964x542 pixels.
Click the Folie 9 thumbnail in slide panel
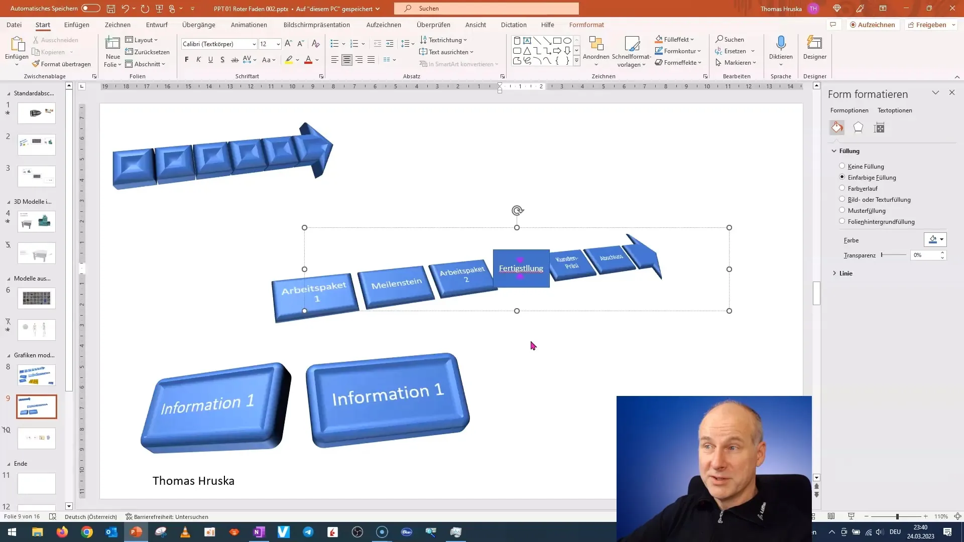pos(37,405)
